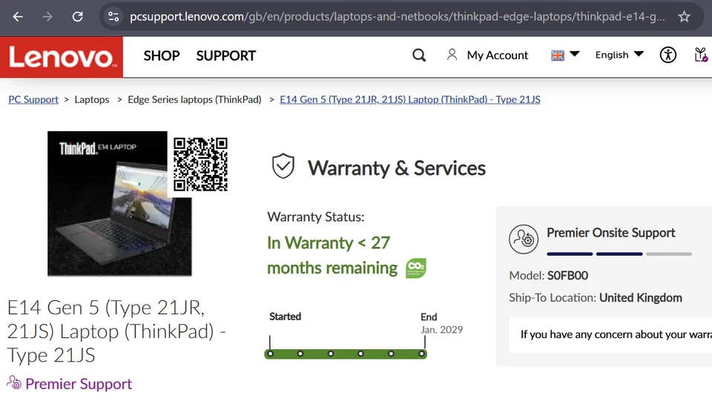Click the warranty concern notice text
The image size is (712, 404).
click(x=616, y=334)
